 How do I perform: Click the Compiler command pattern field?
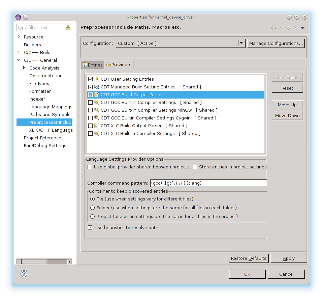[208, 183]
